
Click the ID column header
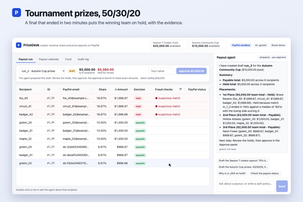pyautogui.click(x=49, y=89)
